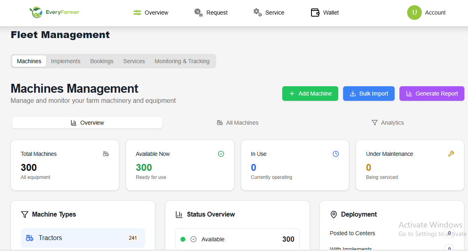Click the funnel icon beside Machine Types

[25, 214]
